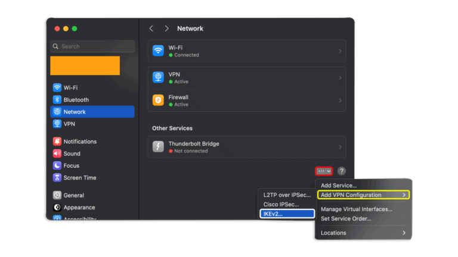Select the Notifications sidebar label
The image size is (458, 257).
(x=80, y=142)
